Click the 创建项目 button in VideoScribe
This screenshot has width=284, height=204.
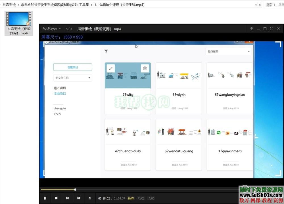point(72,67)
